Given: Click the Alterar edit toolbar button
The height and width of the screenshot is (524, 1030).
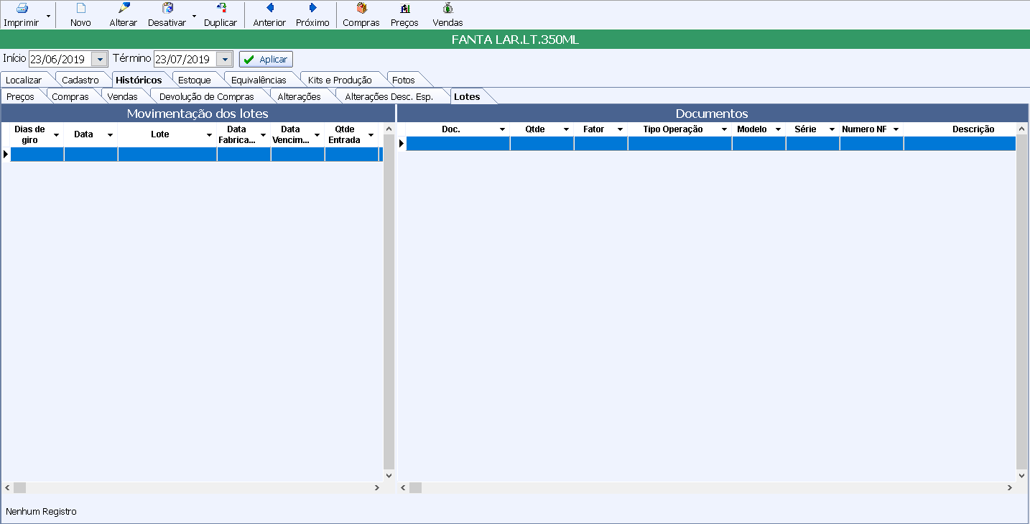Looking at the screenshot, I should (124, 14).
